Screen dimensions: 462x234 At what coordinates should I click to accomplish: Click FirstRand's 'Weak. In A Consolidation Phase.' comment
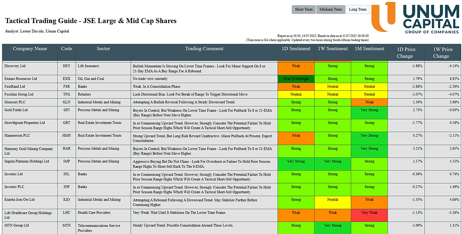pyautogui.click(x=157, y=87)
